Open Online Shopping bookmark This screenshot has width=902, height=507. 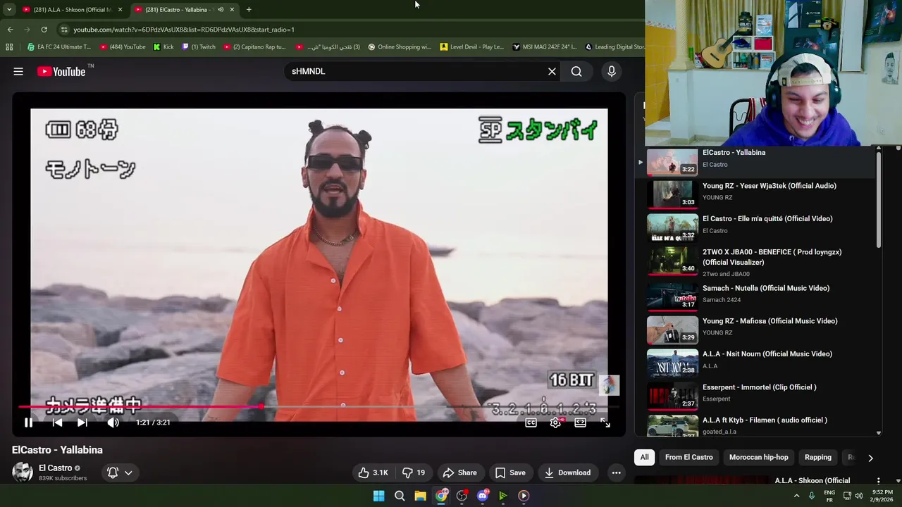(x=400, y=47)
